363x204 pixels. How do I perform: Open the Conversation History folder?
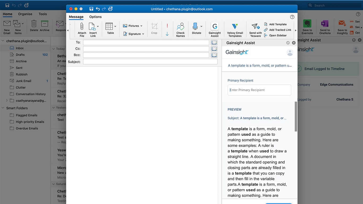26,94
